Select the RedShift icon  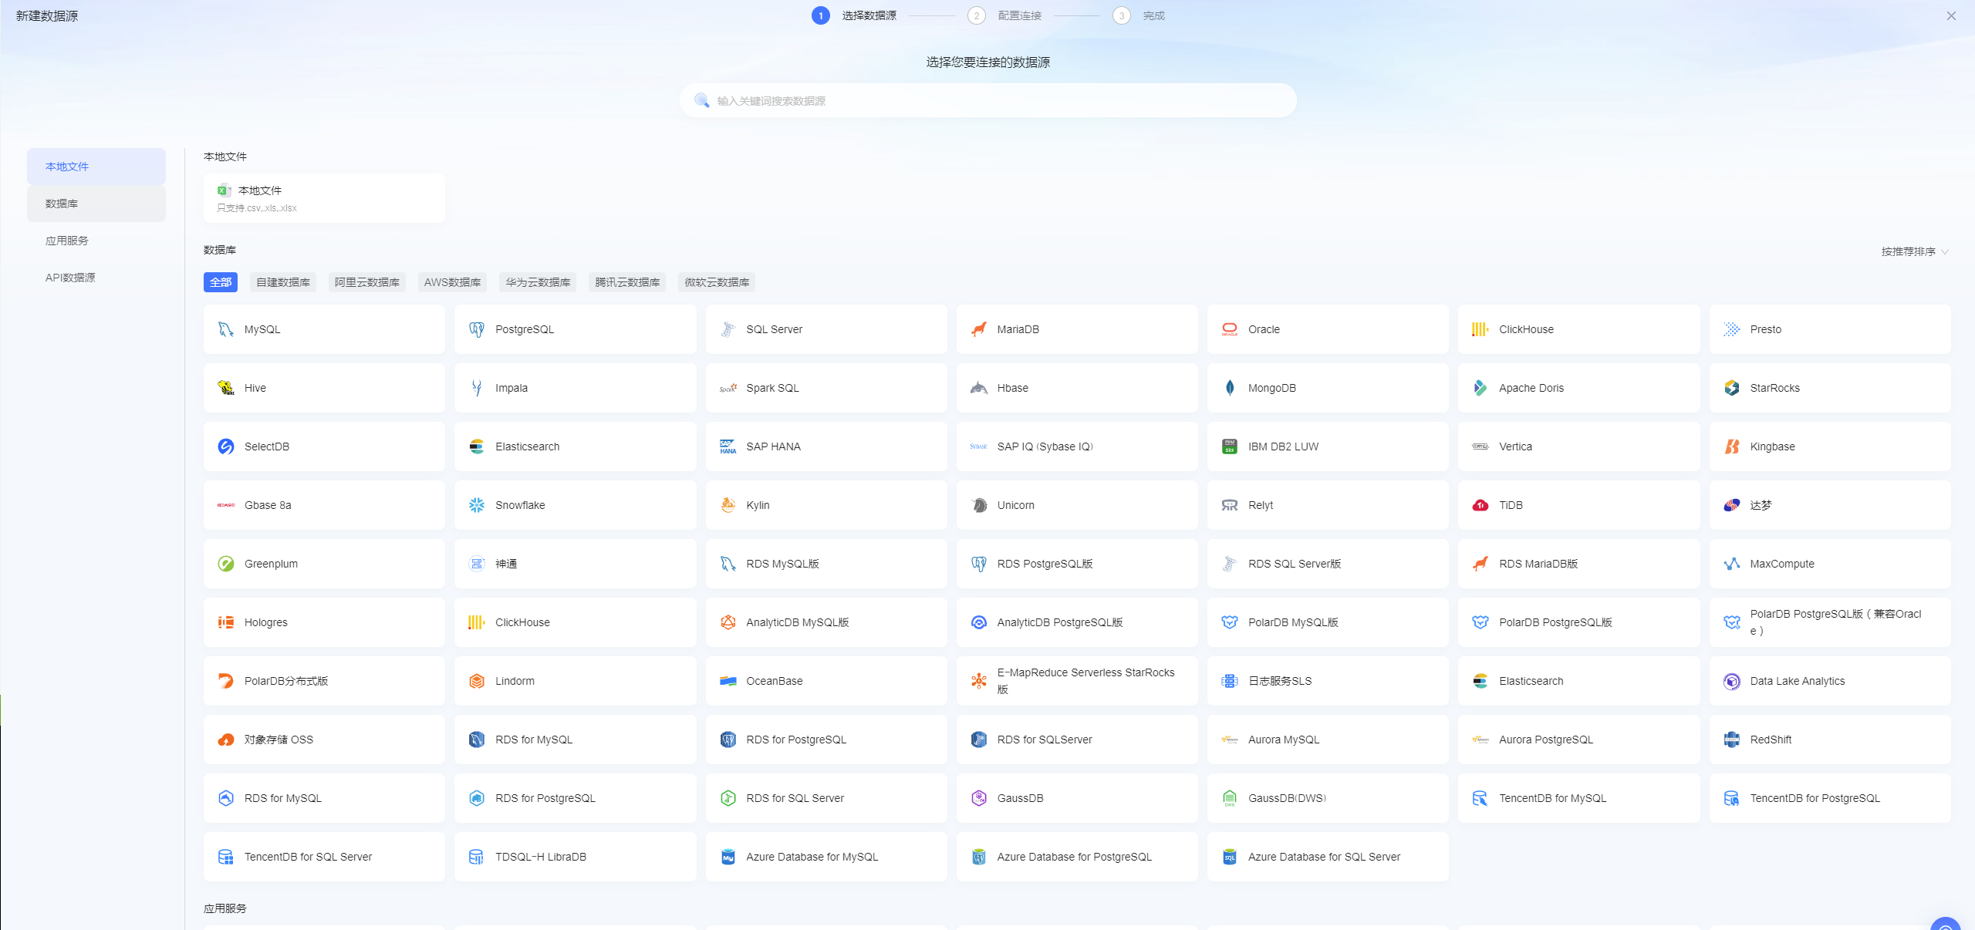click(x=1732, y=740)
